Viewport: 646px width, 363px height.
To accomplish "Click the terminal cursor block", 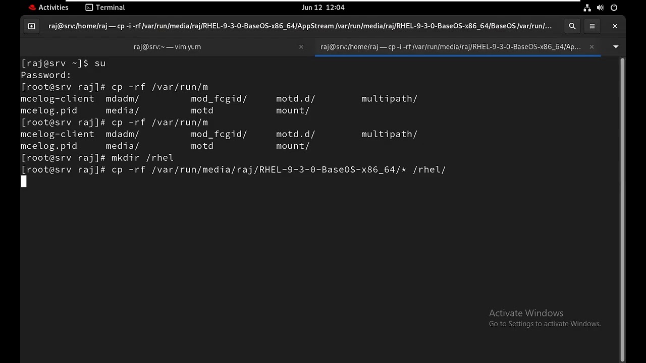I will [24, 181].
